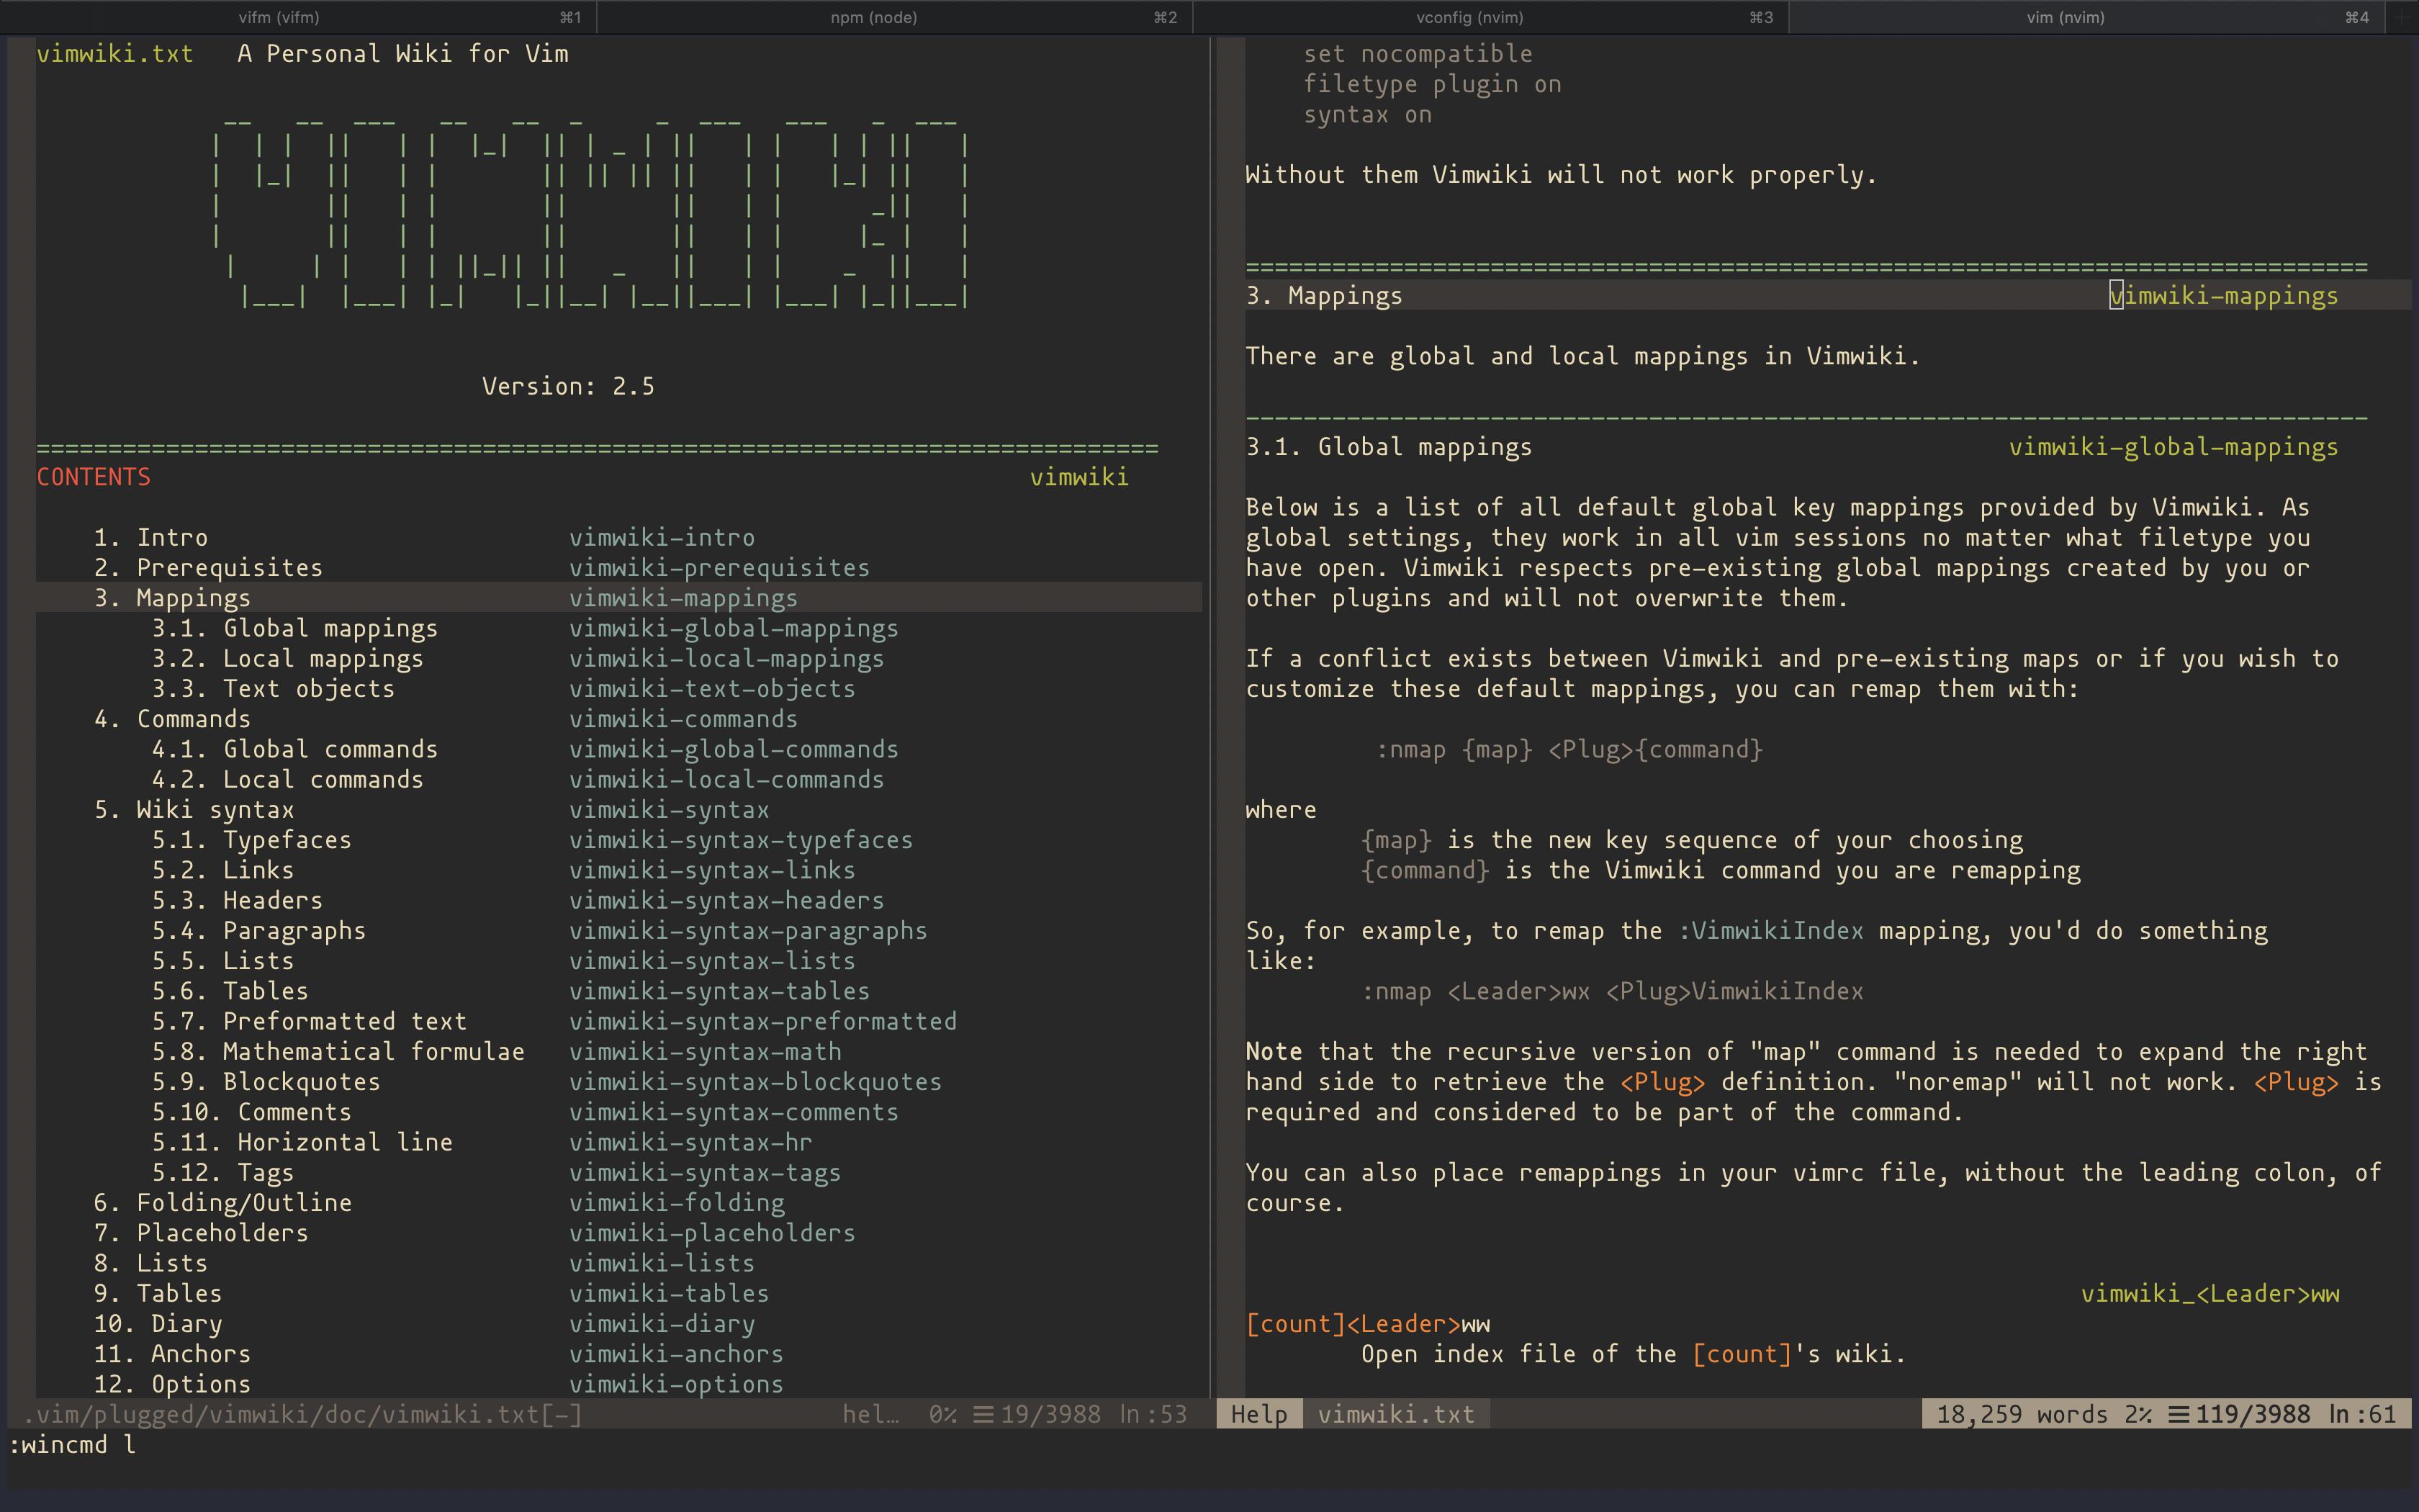
Task: Click the vertical split divider between the panes
Action: (x=1210, y=700)
